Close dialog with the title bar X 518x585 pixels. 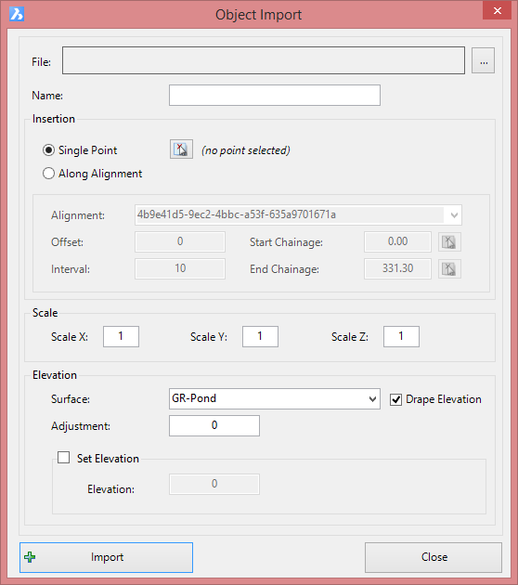coord(498,10)
